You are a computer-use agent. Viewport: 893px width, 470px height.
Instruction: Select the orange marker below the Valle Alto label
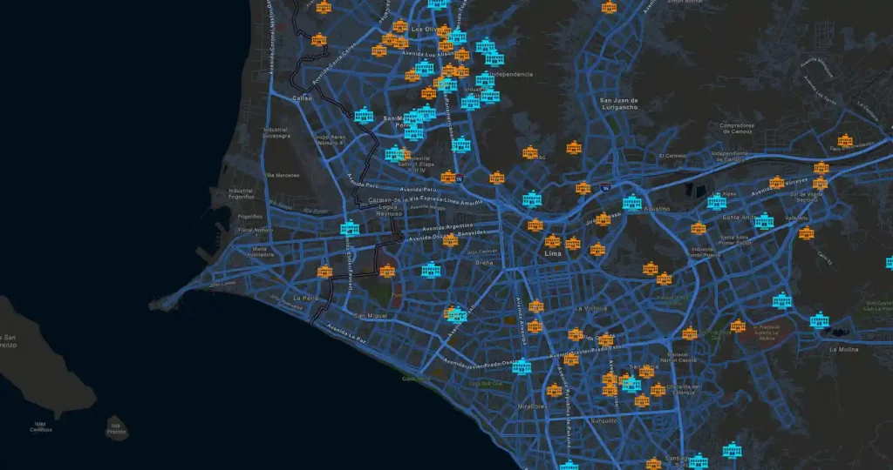(806, 233)
